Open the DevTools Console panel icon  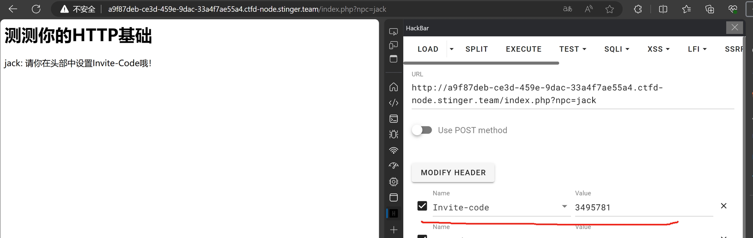pyautogui.click(x=393, y=119)
